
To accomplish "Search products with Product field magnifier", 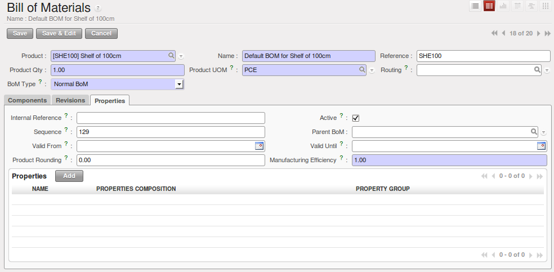I will click(x=171, y=55).
